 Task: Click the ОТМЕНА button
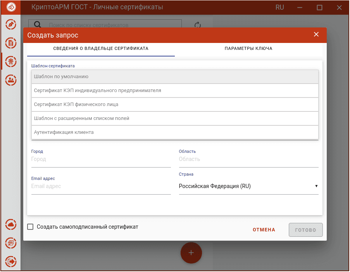click(x=264, y=230)
